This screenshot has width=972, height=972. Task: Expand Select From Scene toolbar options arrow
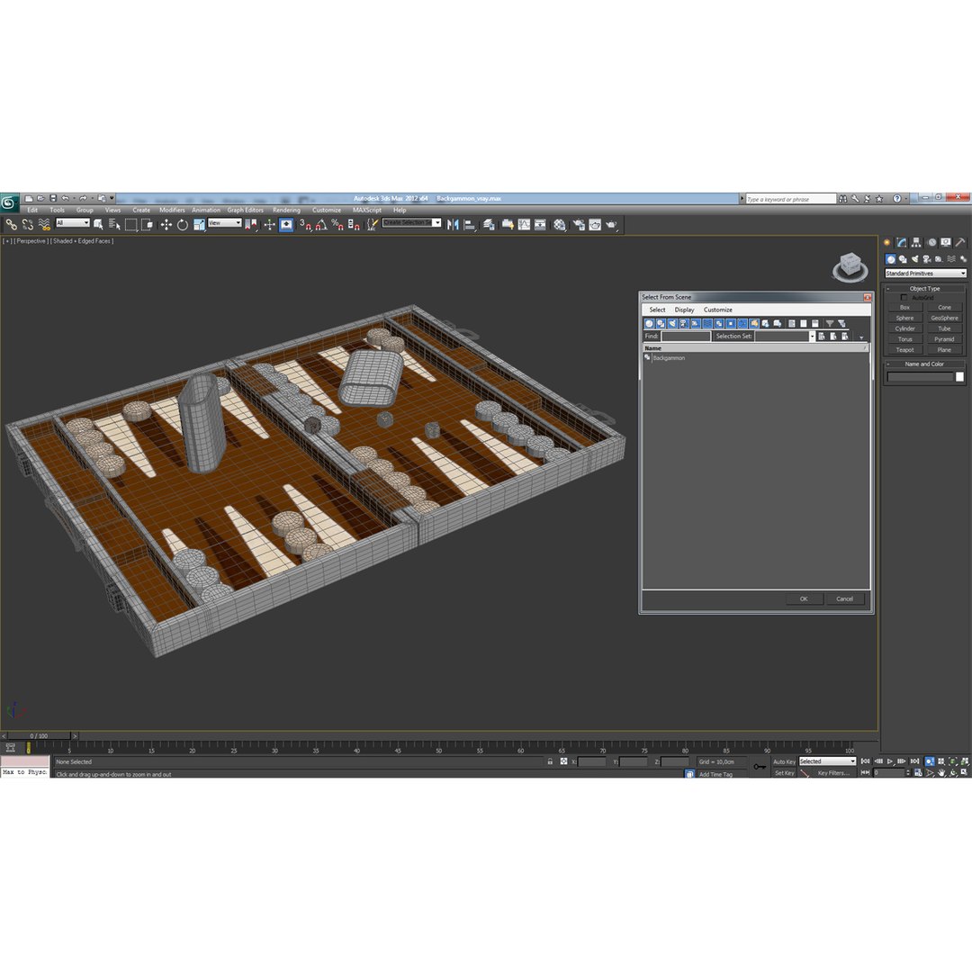click(x=861, y=337)
